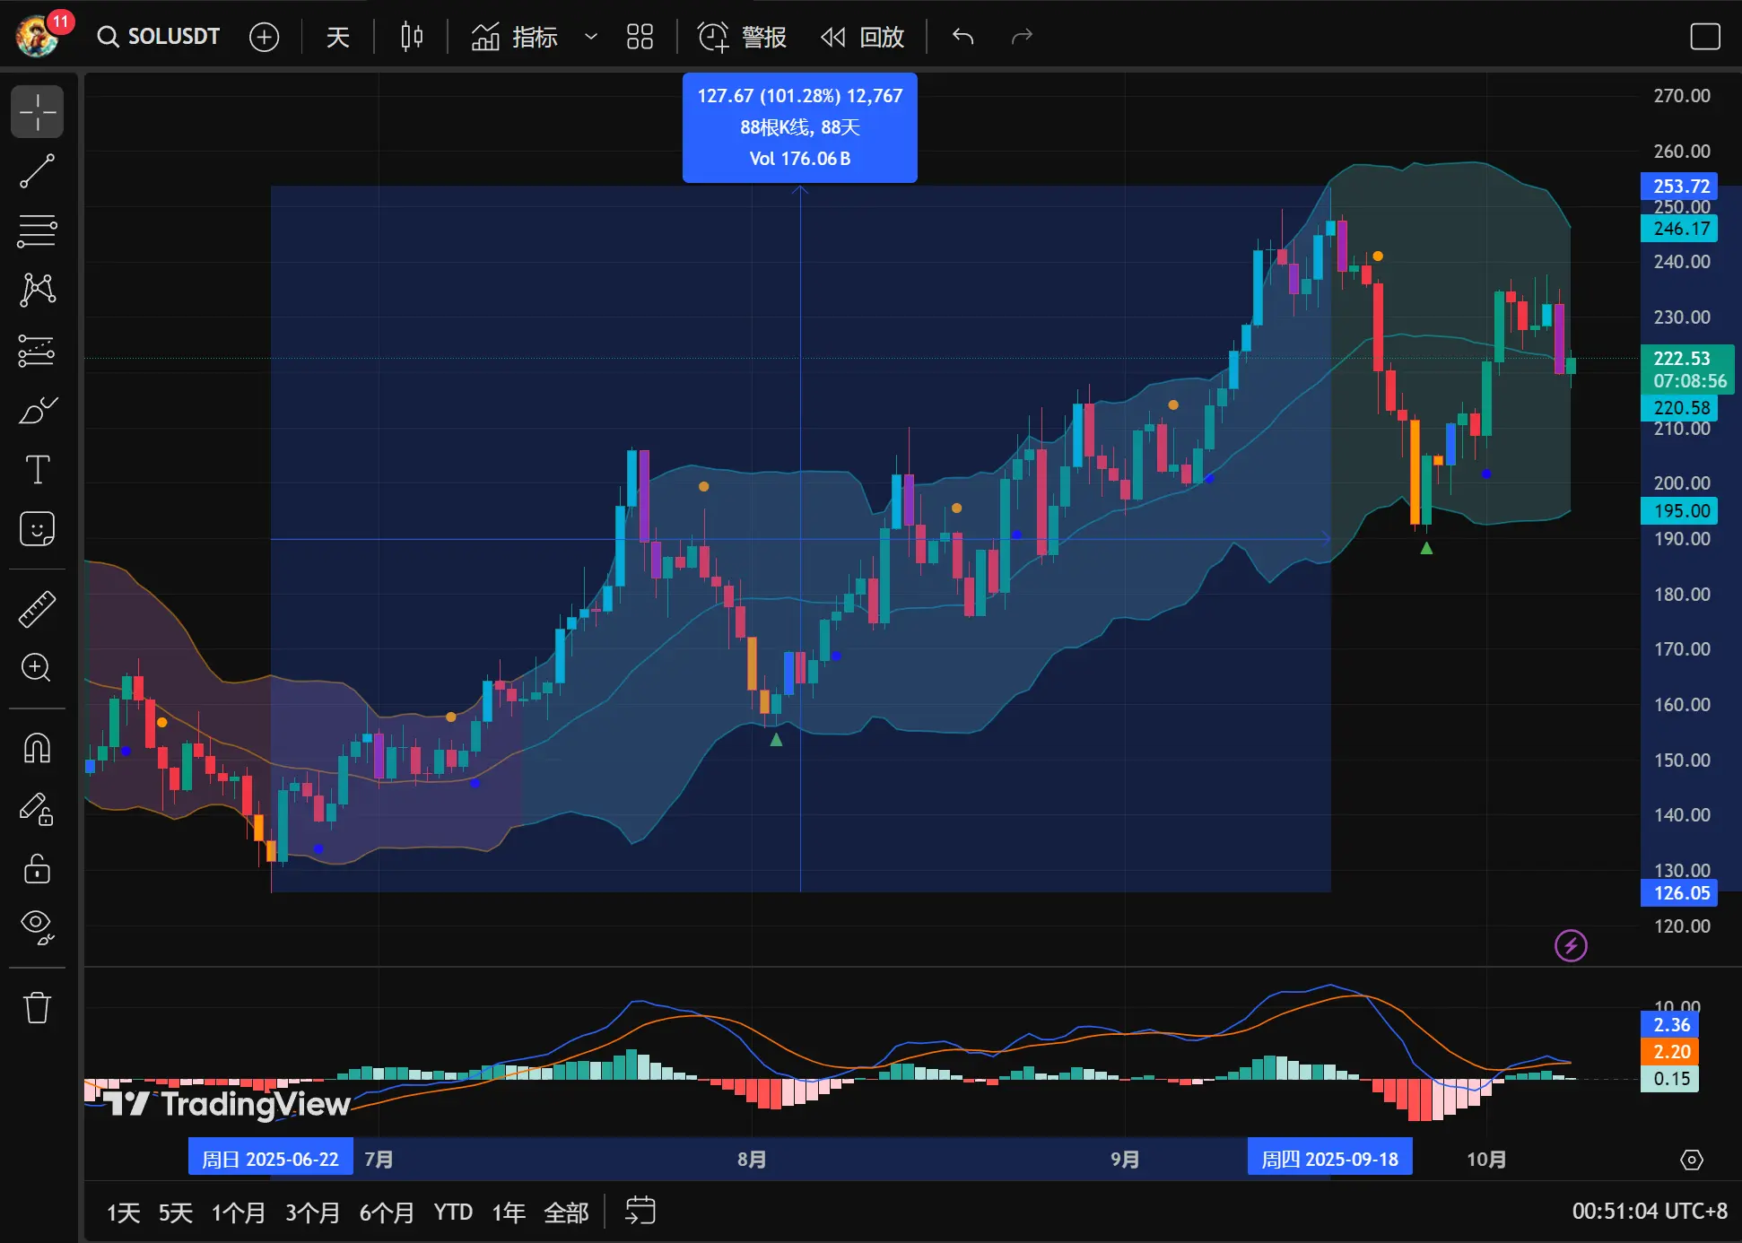This screenshot has width=1742, height=1243.
Task: Start bar replay mode
Action: point(863,37)
